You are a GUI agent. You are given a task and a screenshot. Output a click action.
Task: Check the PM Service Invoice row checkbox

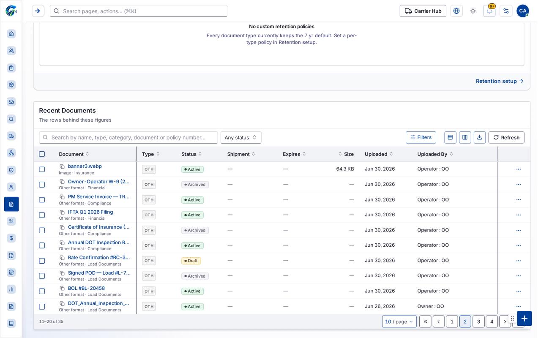(x=42, y=200)
